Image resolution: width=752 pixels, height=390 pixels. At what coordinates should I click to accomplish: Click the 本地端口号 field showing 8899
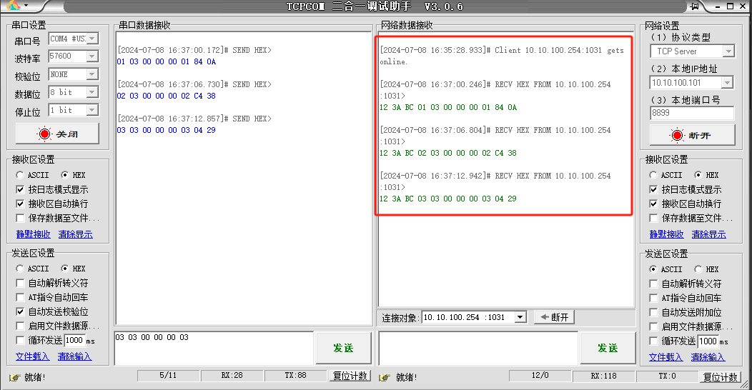(691, 113)
